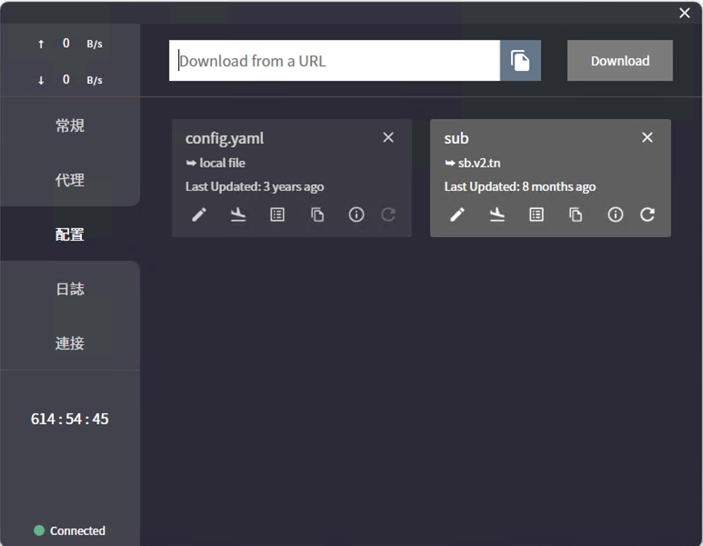Open the rules list icon for sub profile
This screenshot has height=546, width=703.
click(537, 214)
